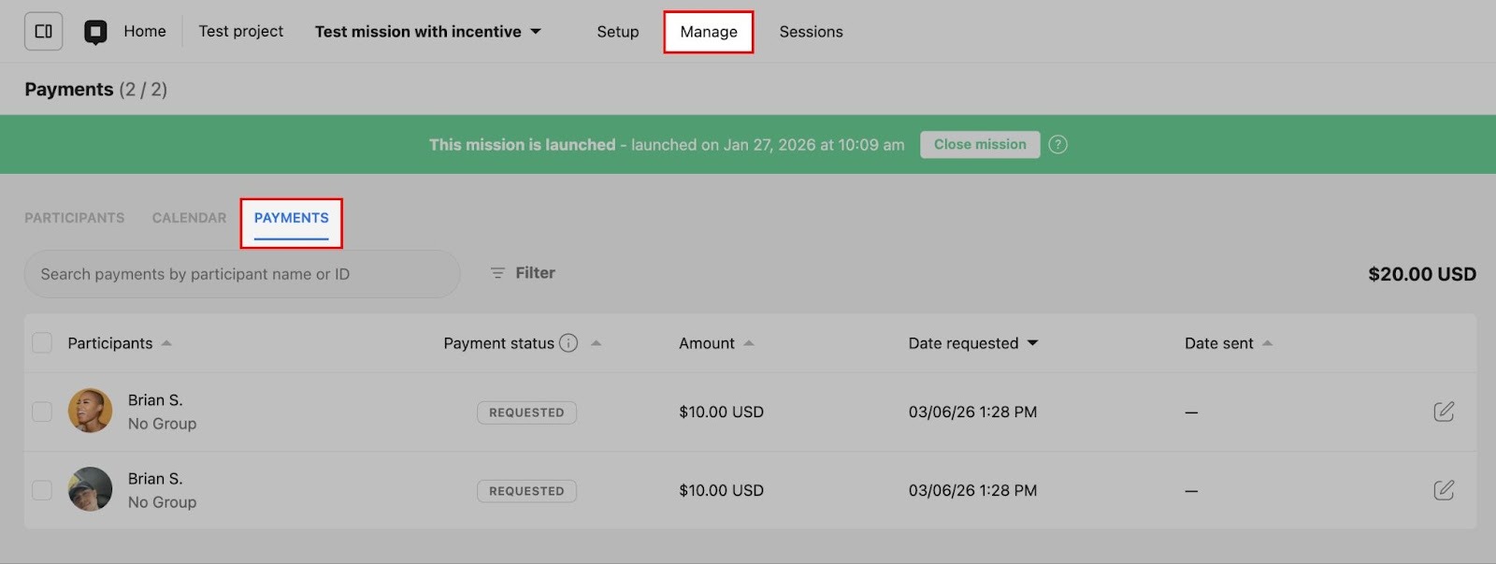This screenshot has height=564, width=1496.
Task: Click edit icon for first Brian S. payment
Action: 1443,412
